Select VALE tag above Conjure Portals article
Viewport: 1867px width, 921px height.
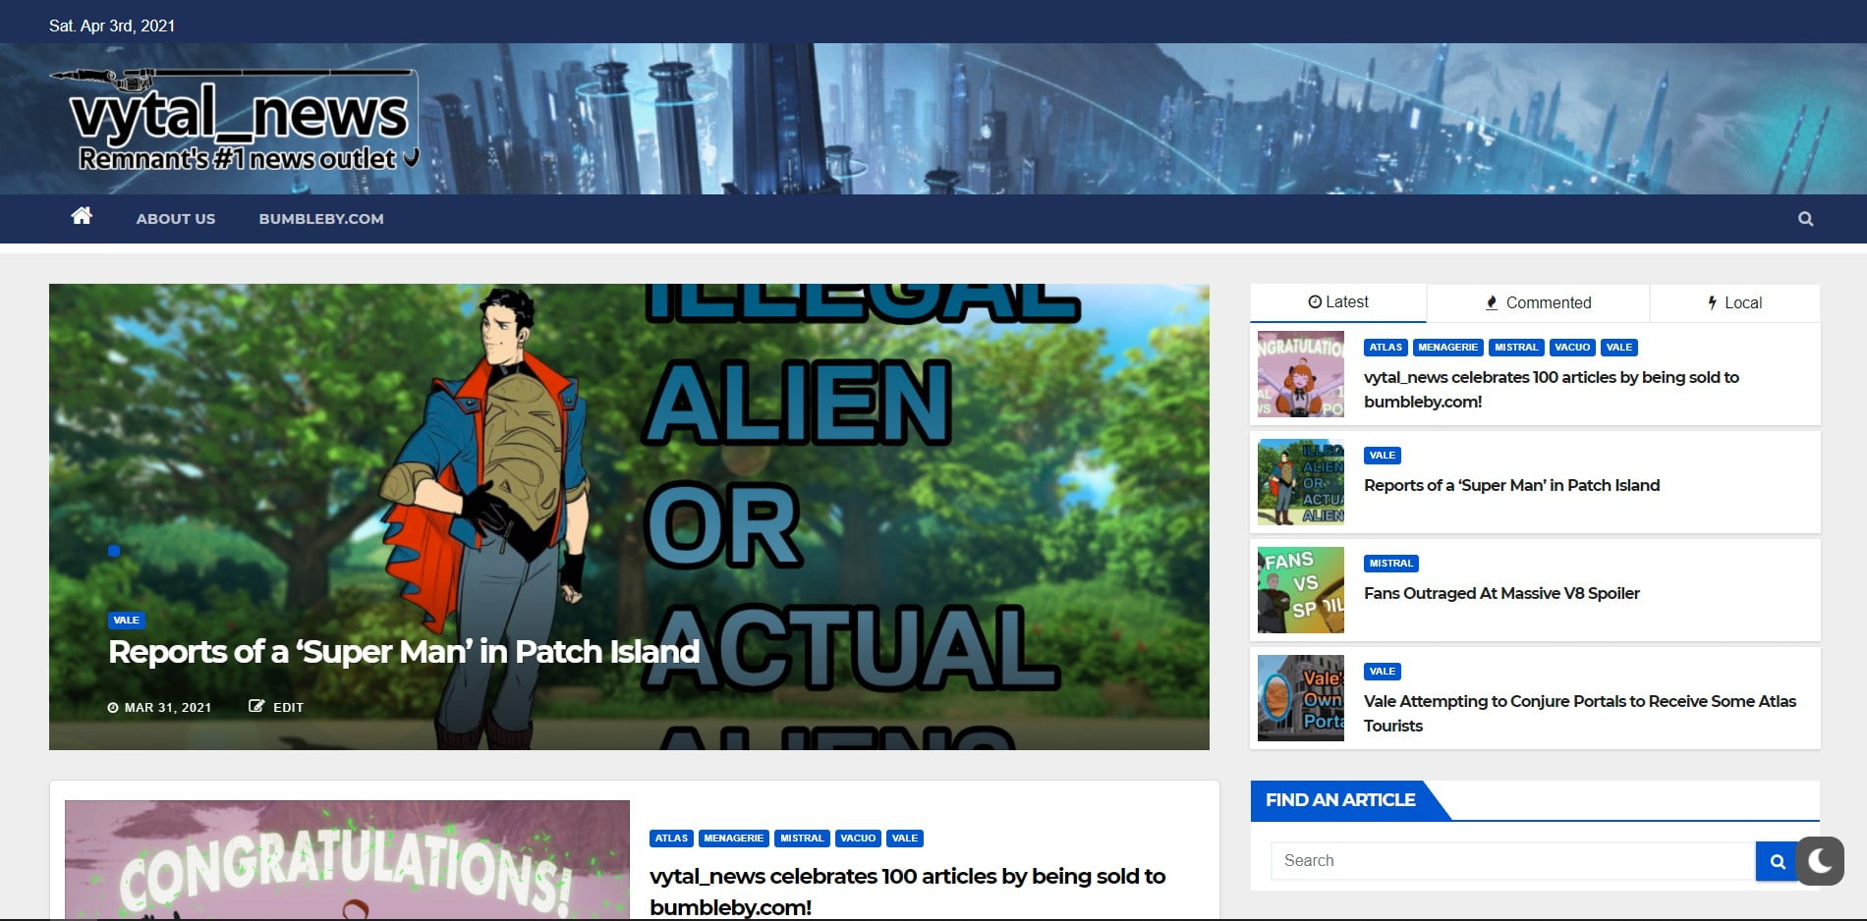pyautogui.click(x=1383, y=671)
